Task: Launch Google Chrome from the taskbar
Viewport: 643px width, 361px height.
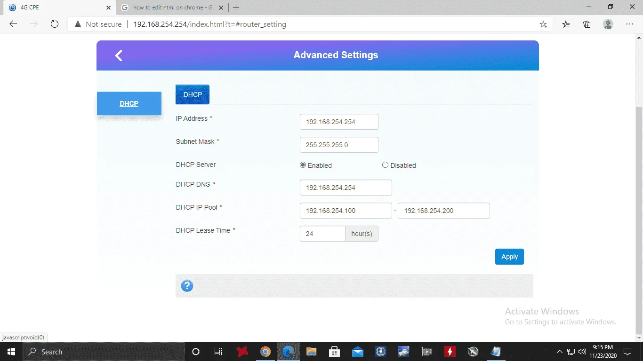Action: click(265, 352)
